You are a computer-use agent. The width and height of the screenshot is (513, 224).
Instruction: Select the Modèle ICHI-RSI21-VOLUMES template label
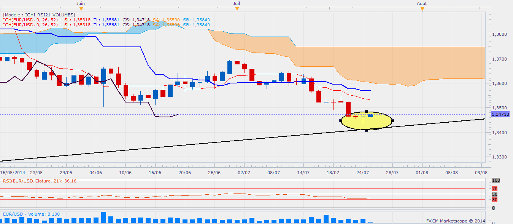[39, 14]
